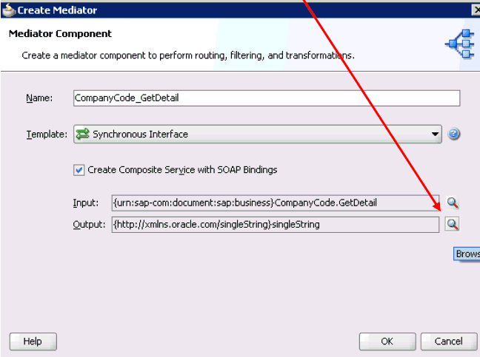Toggle Create Composite Service with SOAP Bindings
Image resolution: width=480 pixels, height=357 pixels.
pos(79,170)
